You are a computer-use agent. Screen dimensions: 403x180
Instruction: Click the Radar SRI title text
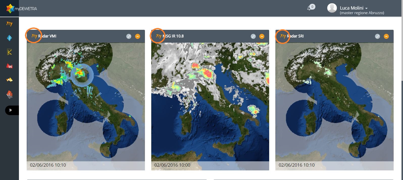(x=295, y=36)
